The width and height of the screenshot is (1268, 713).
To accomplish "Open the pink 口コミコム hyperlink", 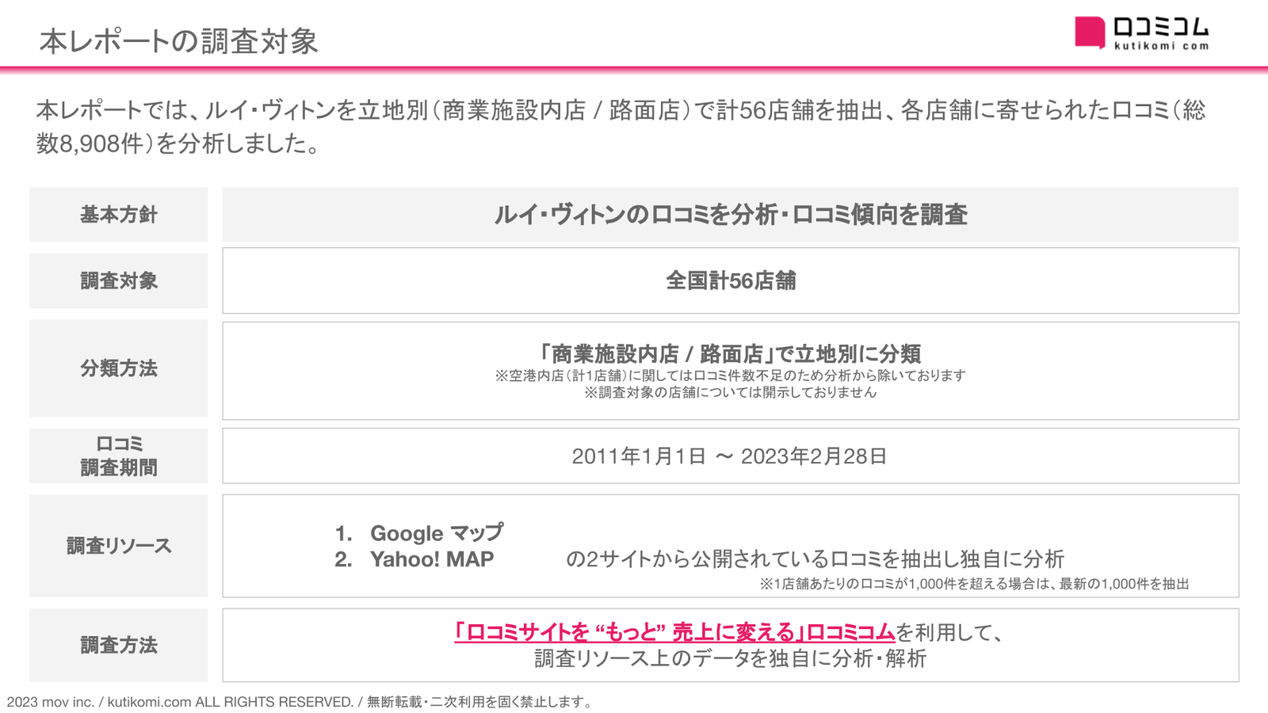I will pos(674,632).
